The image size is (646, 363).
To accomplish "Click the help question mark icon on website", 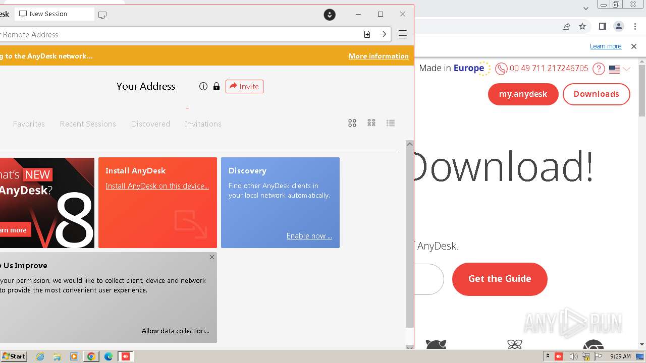I will tap(599, 69).
